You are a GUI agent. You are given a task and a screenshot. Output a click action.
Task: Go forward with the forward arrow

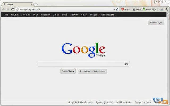pyautogui.click(x=8, y=10)
